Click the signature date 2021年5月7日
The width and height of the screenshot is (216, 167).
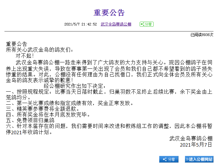click(196, 145)
